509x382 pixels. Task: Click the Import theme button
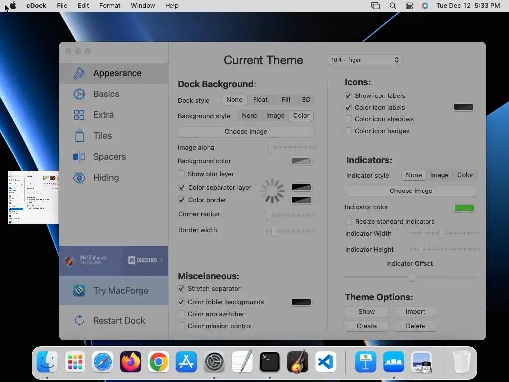pos(415,312)
